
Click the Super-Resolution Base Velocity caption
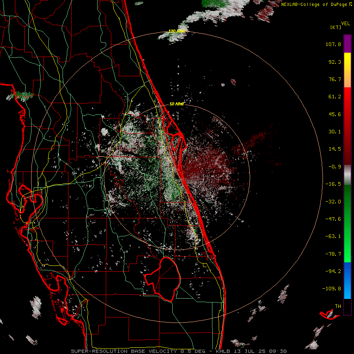(179, 351)
